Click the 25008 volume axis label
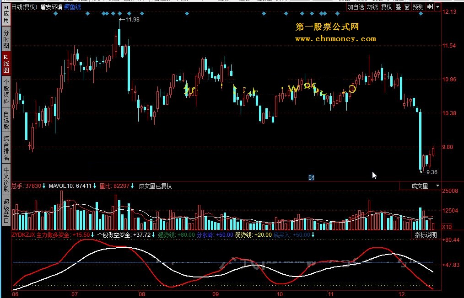464x298 pixels. click(x=450, y=191)
